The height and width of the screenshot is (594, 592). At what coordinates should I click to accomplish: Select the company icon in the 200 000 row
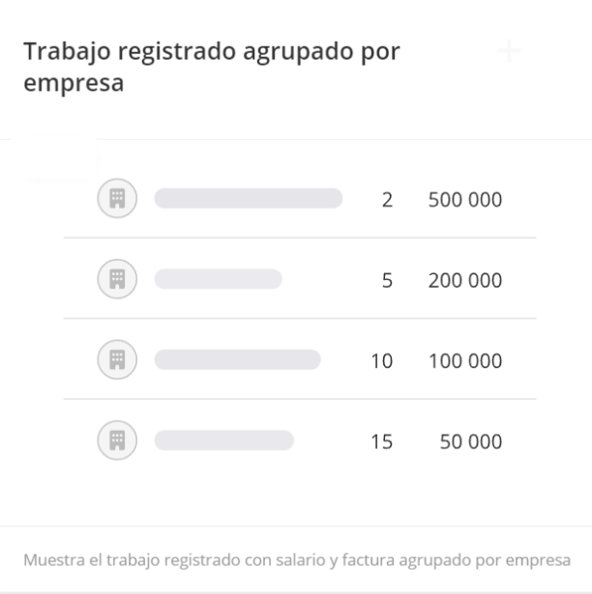point(117,280)
